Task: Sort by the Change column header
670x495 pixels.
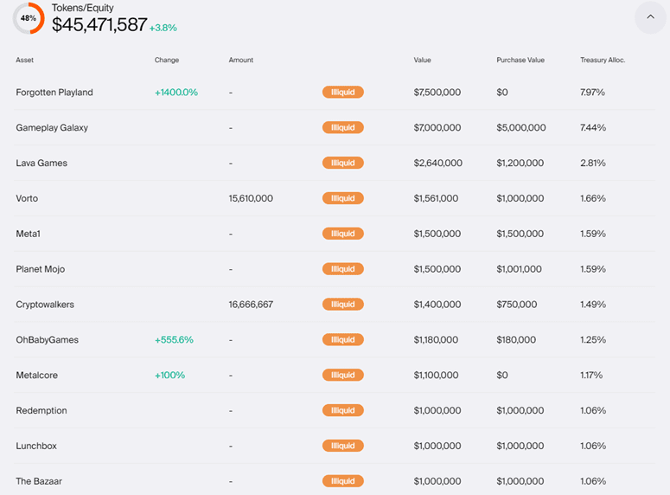Action: coord(167,60)
